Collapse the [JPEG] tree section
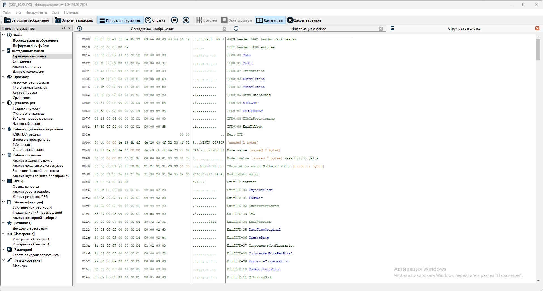Viewport: 543px width, 291px height. click(3, 181)
